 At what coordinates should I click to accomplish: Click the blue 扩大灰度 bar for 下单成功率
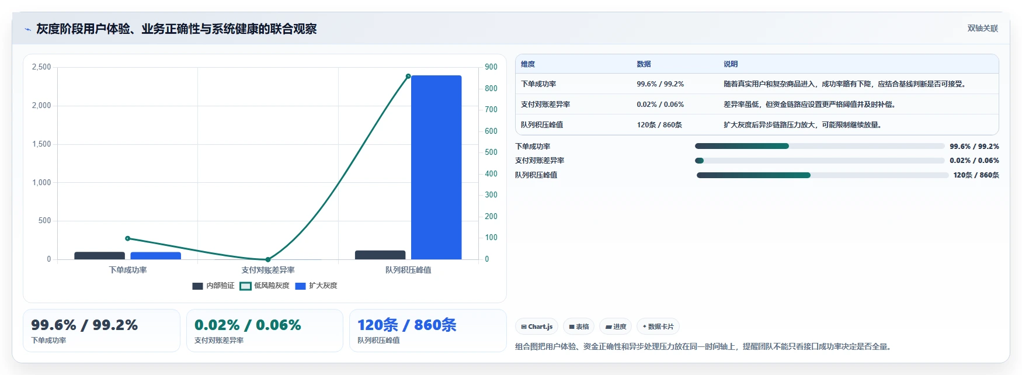(156, 255)
